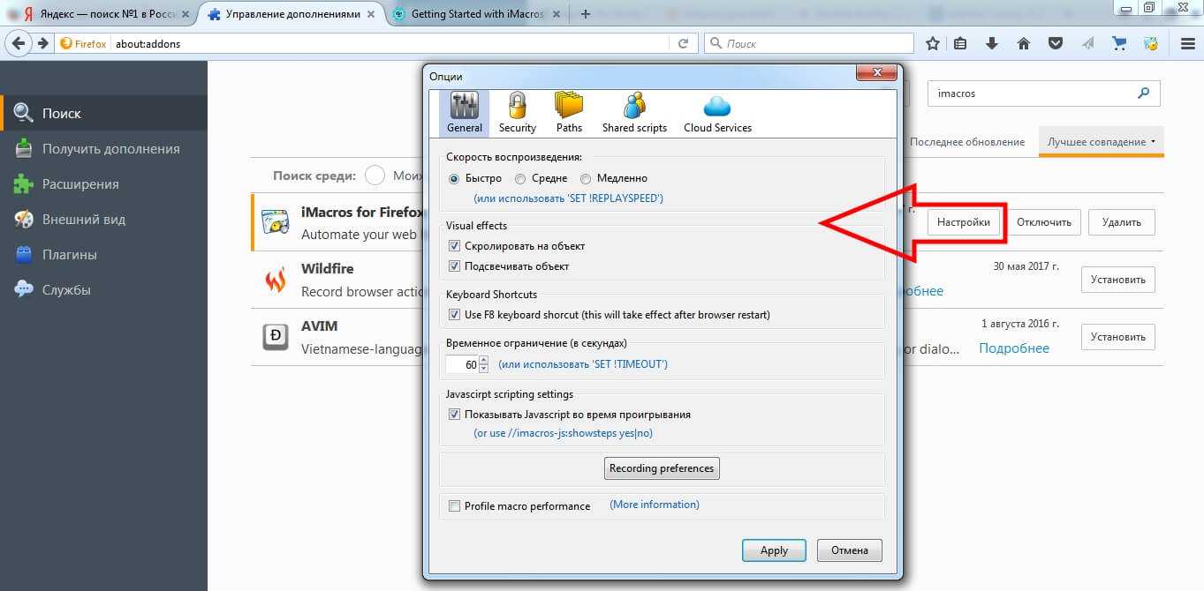Open Recording preferences
Viewport: 1204px width, 591px height.
click(x=662, y=468)
